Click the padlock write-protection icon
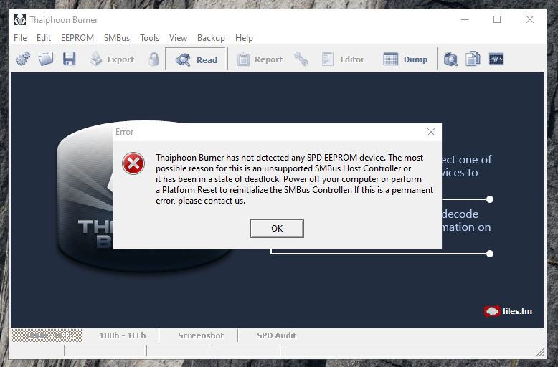This screenshot has height=367, width=558. (153, 59)
